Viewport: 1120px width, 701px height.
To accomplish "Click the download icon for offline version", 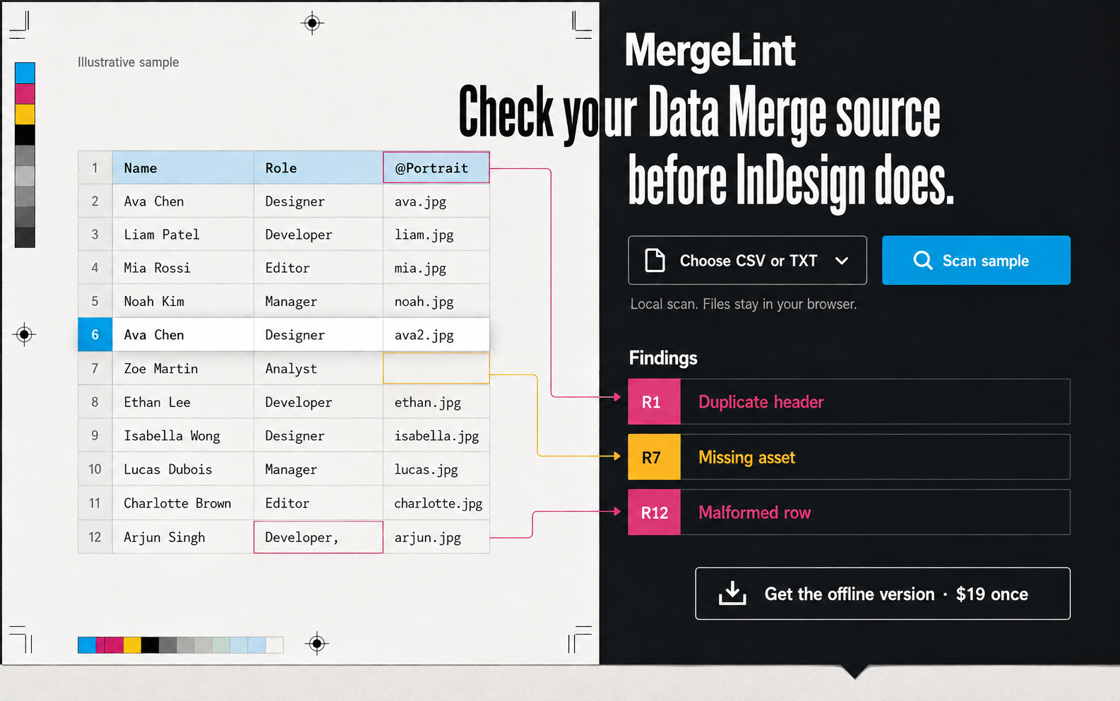I will tap(732, 594).
